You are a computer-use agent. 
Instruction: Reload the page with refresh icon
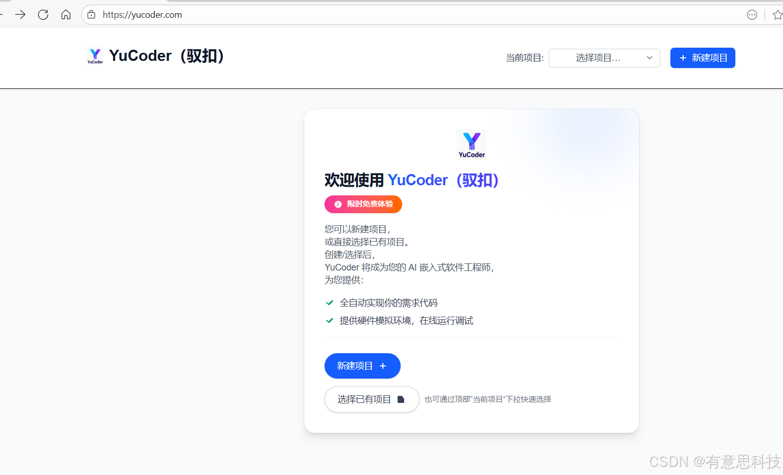[43, 15]
